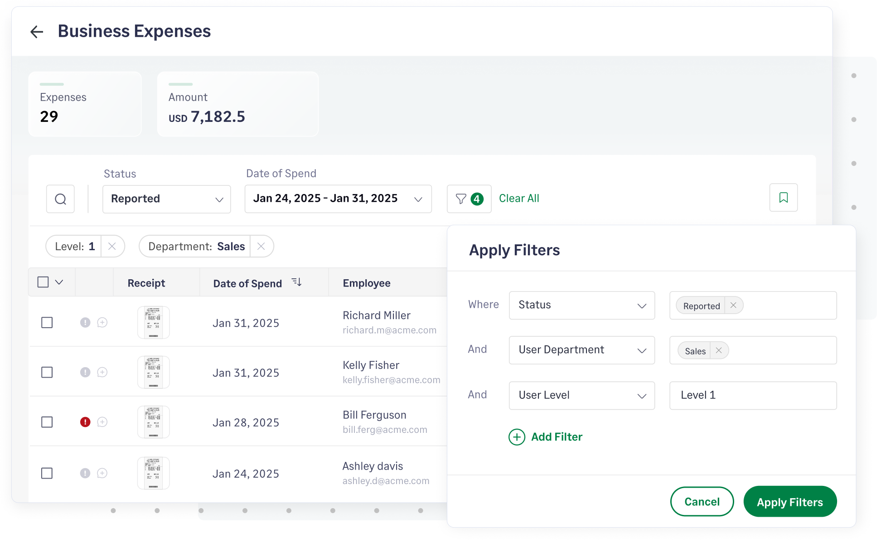Click the back arrow beside Business Expenses

click(37, 32)
